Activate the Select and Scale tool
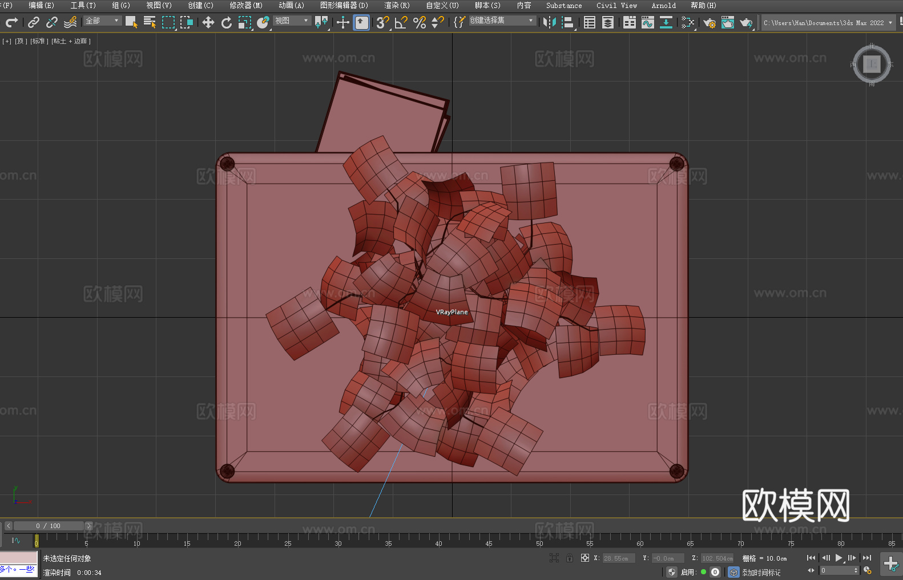 [x=245, y=22]
